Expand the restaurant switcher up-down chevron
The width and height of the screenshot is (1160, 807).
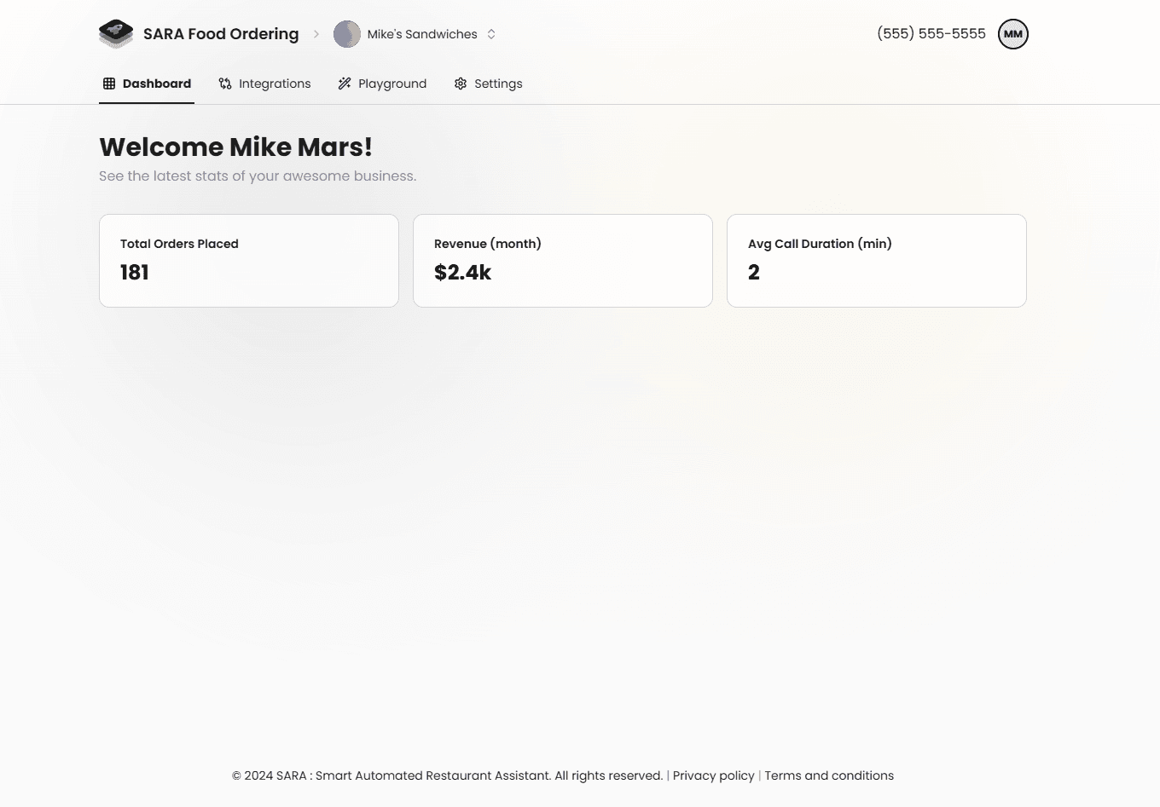[x=491, y=34]
